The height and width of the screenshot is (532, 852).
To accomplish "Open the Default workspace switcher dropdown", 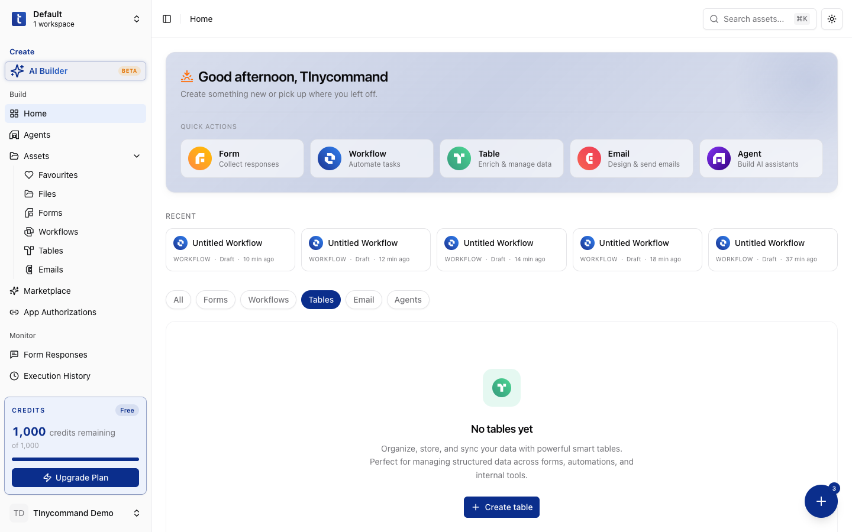I will point(137,19).
